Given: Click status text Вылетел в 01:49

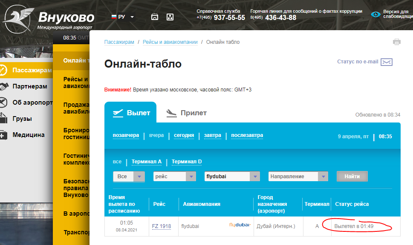Looking at the screenshot, I should (354, 226).
